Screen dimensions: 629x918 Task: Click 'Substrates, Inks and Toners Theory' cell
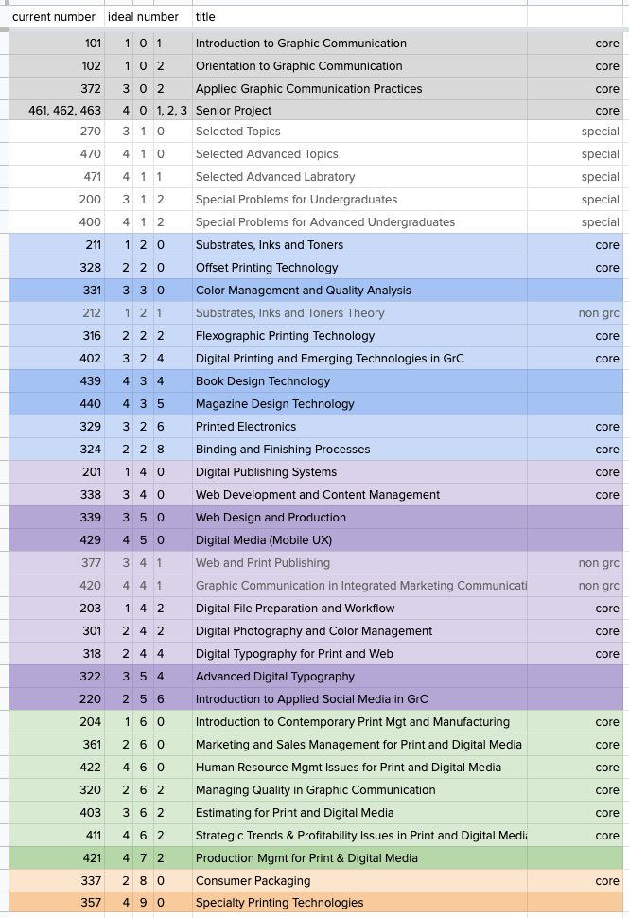(x=359, y=313)
